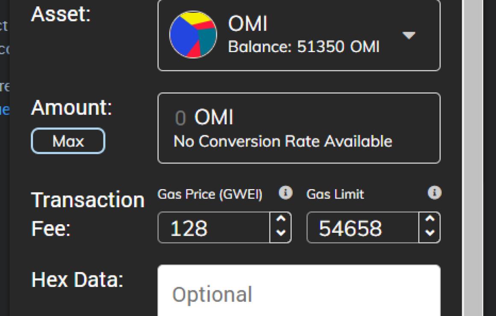Click the vertical scrollbar on right

tap(472, 158)
